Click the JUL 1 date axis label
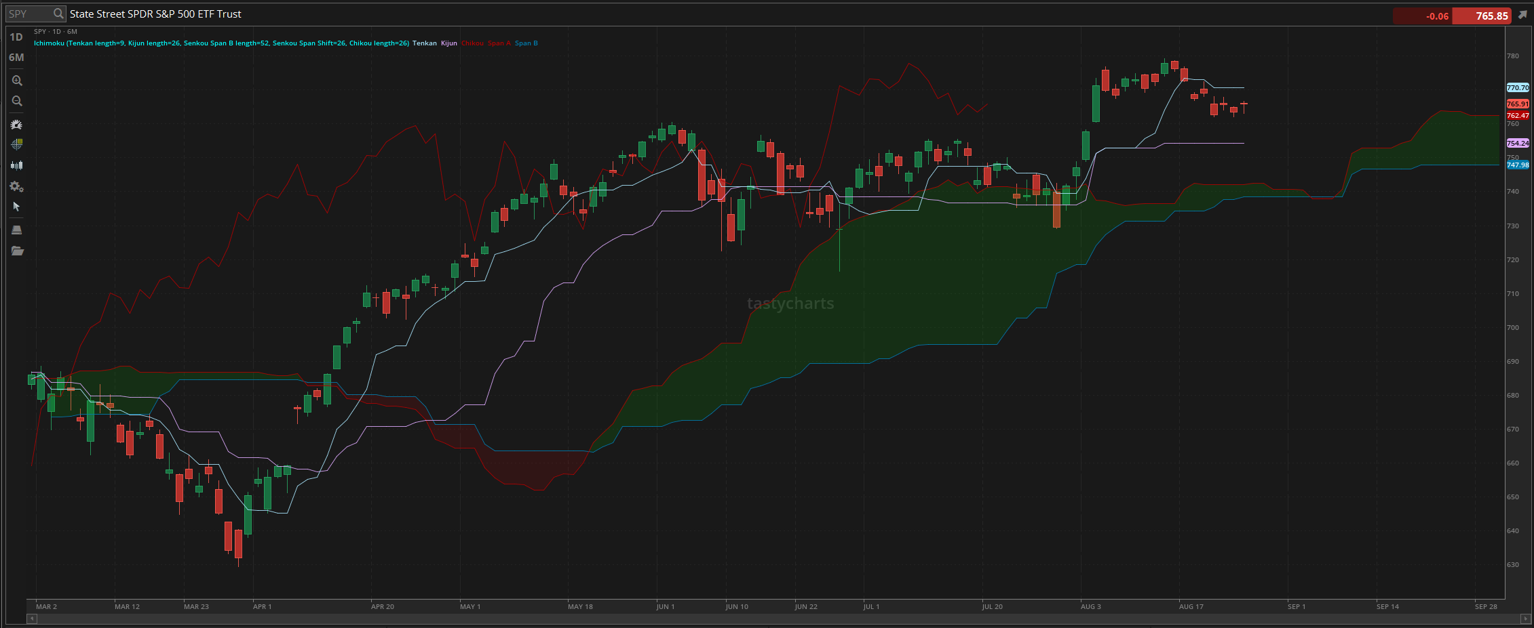This screenshot has height=628, width=1534. tap(871, 607)
